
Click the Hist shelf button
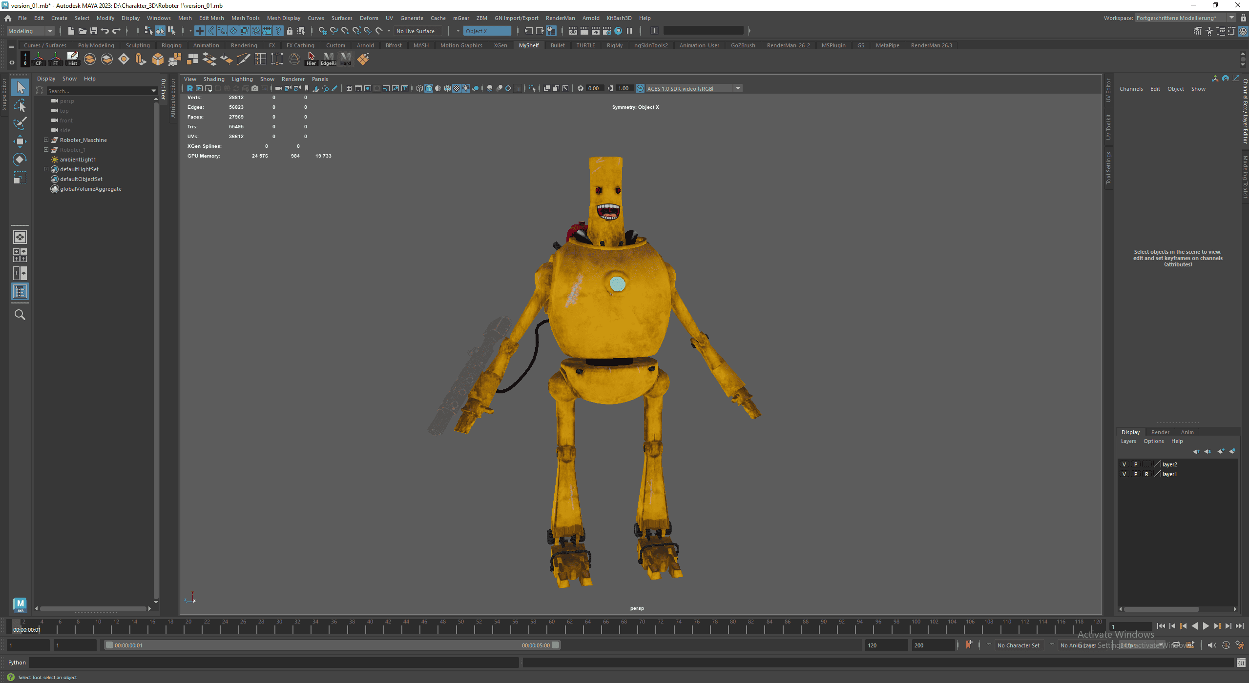pyautogui.click(x=72, y=59)
